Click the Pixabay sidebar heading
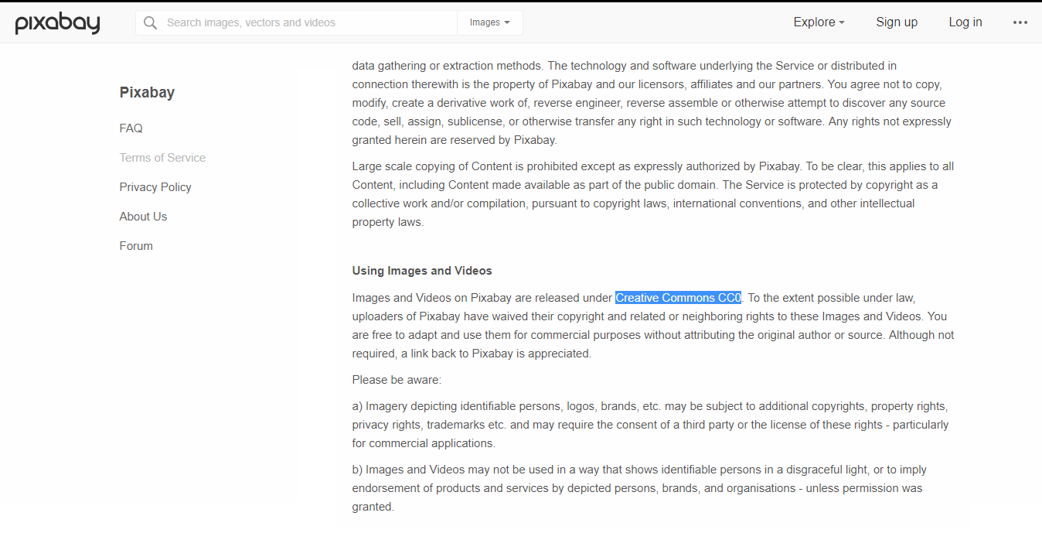The width and height of the screenshot is (1042, 540). pyautogui.click(x=147, y=92)
